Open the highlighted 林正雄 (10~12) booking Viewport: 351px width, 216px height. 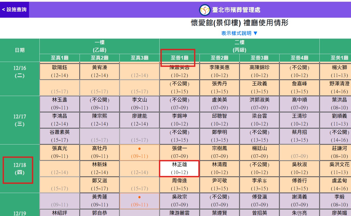[x=179, y=169]
